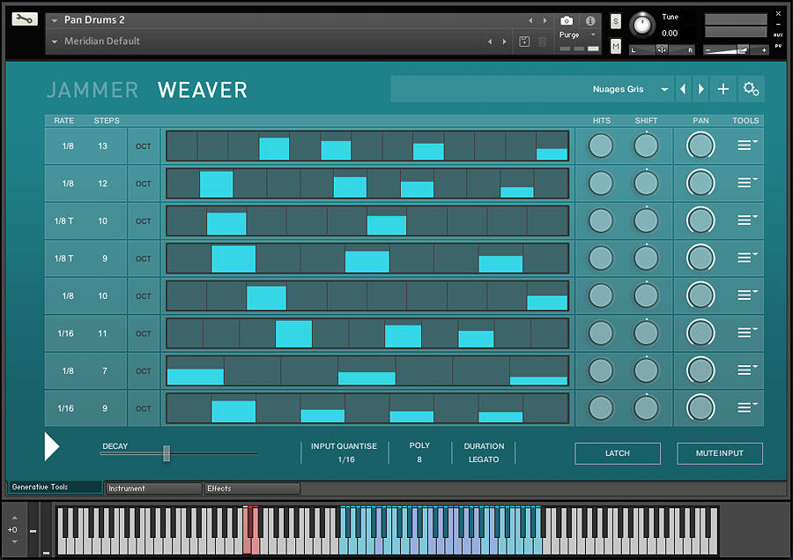Open Tools menu for the 1/8 10-step row
The image size is (793, 560).
pyautogui.click(x=746, y=295)
